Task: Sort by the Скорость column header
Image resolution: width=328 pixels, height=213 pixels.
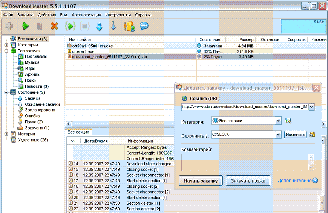Action: [x=295, y=39]
